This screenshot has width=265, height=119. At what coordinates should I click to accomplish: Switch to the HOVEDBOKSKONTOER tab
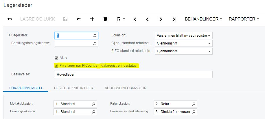tap(74, 88)
